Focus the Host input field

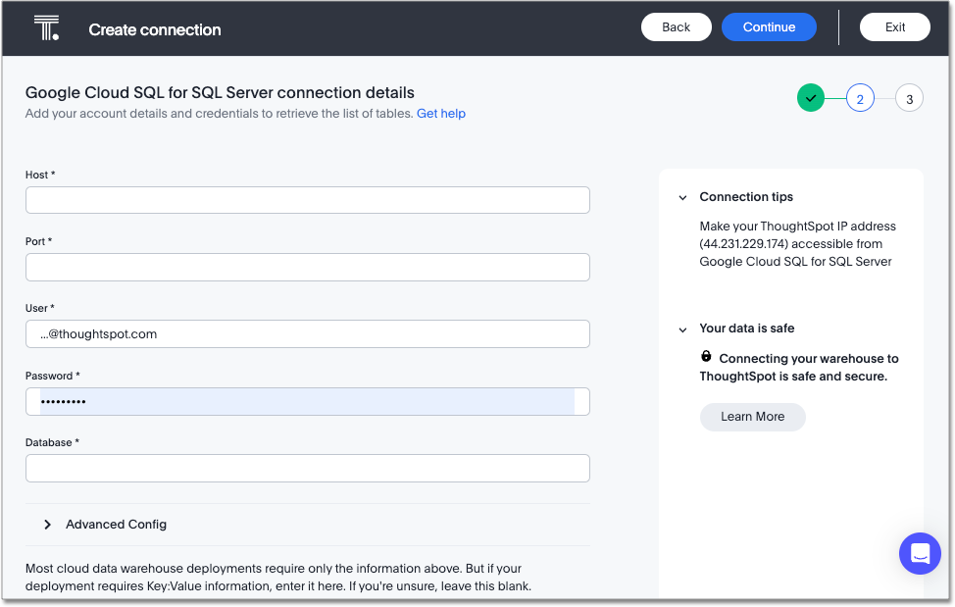307,200
